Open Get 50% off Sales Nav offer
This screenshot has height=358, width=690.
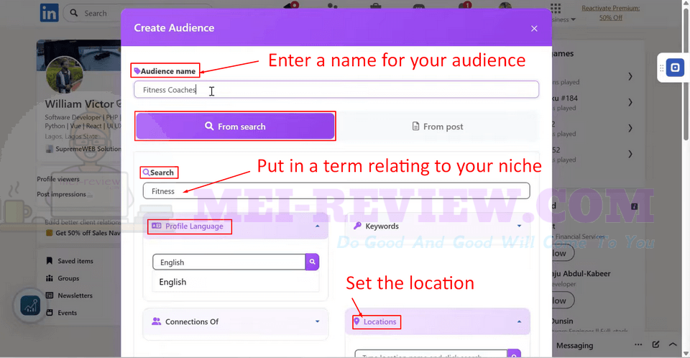tap(88, 233)
